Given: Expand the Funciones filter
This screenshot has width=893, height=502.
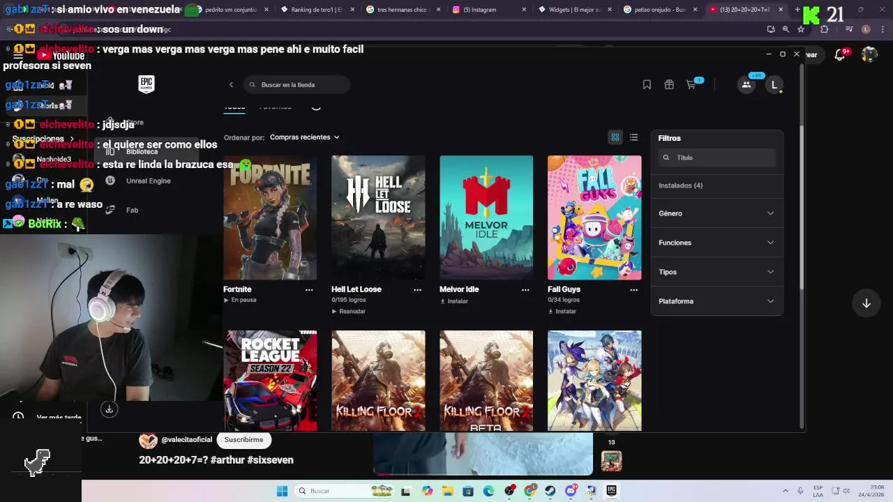Looking at the screenshot, I should 716,243.
